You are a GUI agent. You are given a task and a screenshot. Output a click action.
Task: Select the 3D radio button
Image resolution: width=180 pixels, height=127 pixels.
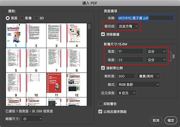[x=36, y=18]
